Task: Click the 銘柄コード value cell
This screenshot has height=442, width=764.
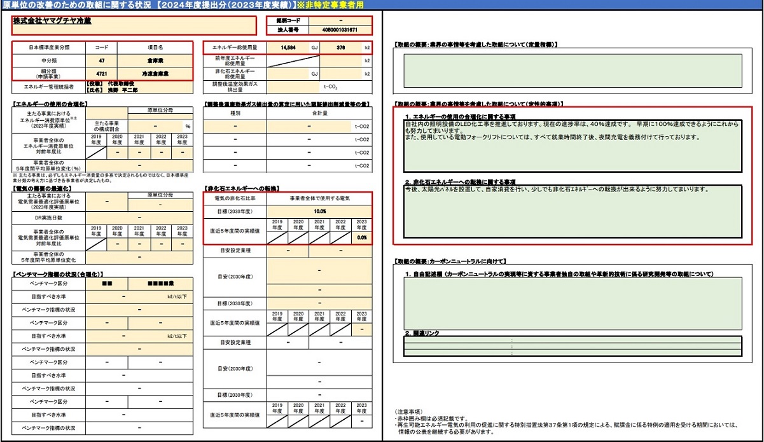Action: point(338,20)
